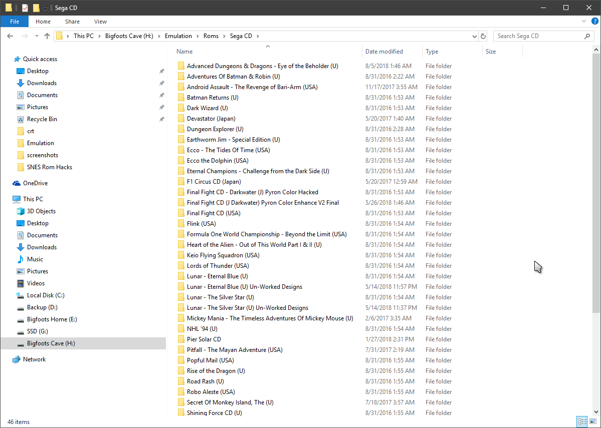Open the recent locations dropdown
Image resolution: width=601 pixels, height=428 pixels.
[x=37, y=36]
